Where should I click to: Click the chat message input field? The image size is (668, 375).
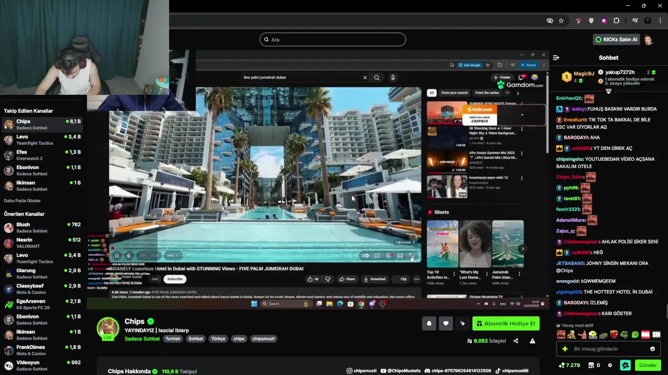[608, 349]
